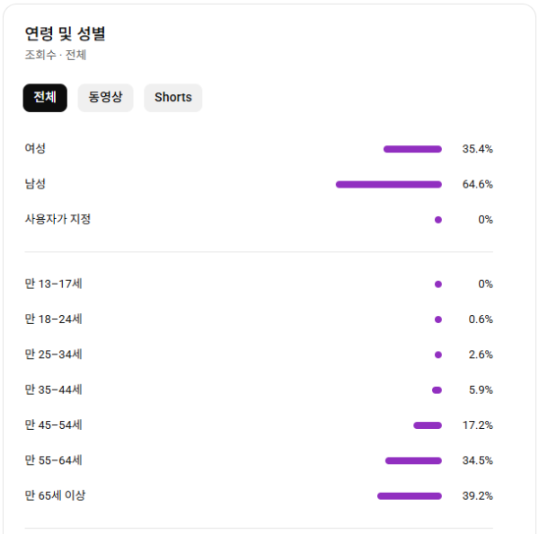Click the 64.6% value
539x534 pixels.
(477, 184)
